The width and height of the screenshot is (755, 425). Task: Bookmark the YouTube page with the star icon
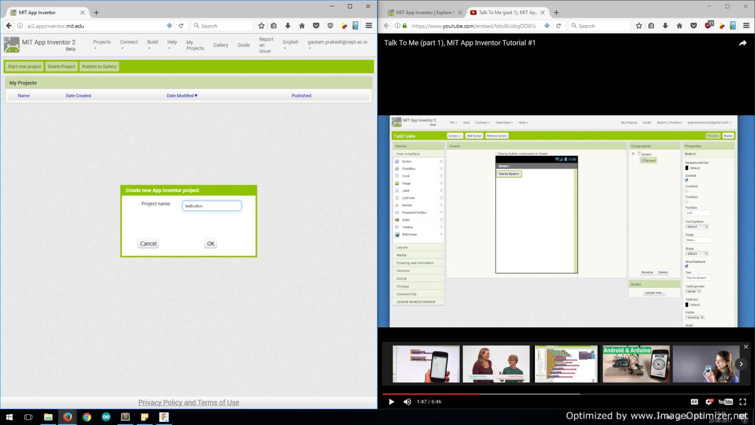[639, 26]
